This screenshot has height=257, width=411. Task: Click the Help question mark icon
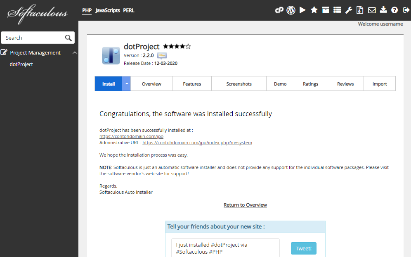395,10
